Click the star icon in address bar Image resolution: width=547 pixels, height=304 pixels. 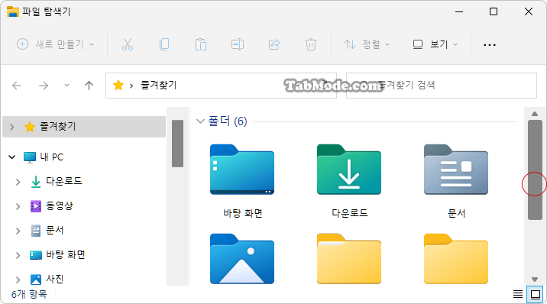tap(118, 85)
